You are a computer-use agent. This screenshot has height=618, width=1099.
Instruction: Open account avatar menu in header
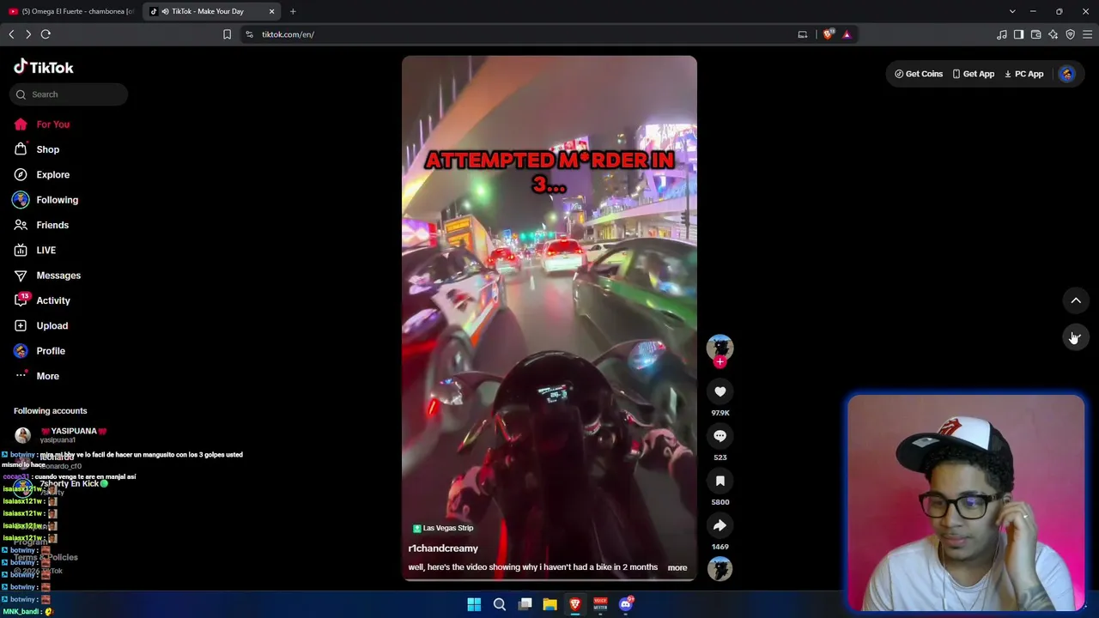click(1066, 74)
